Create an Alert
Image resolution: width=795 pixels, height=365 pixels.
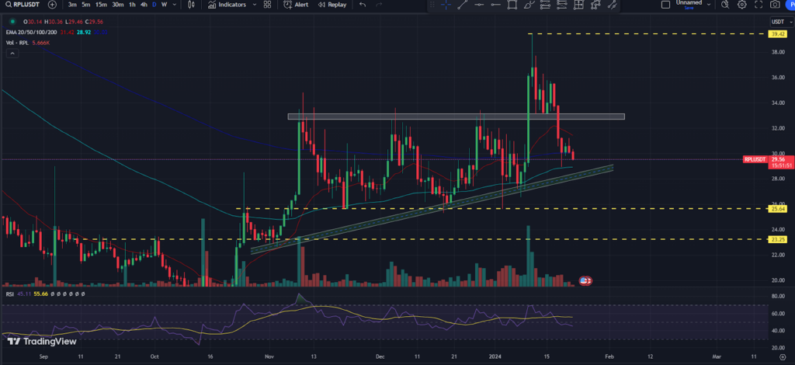tap(296, 5)
